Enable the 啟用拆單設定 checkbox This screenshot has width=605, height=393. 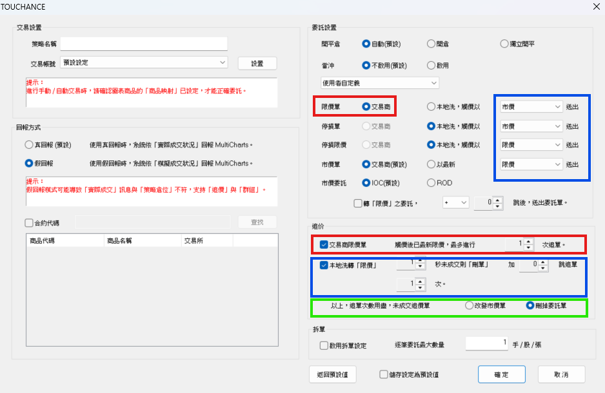(324, 345)
